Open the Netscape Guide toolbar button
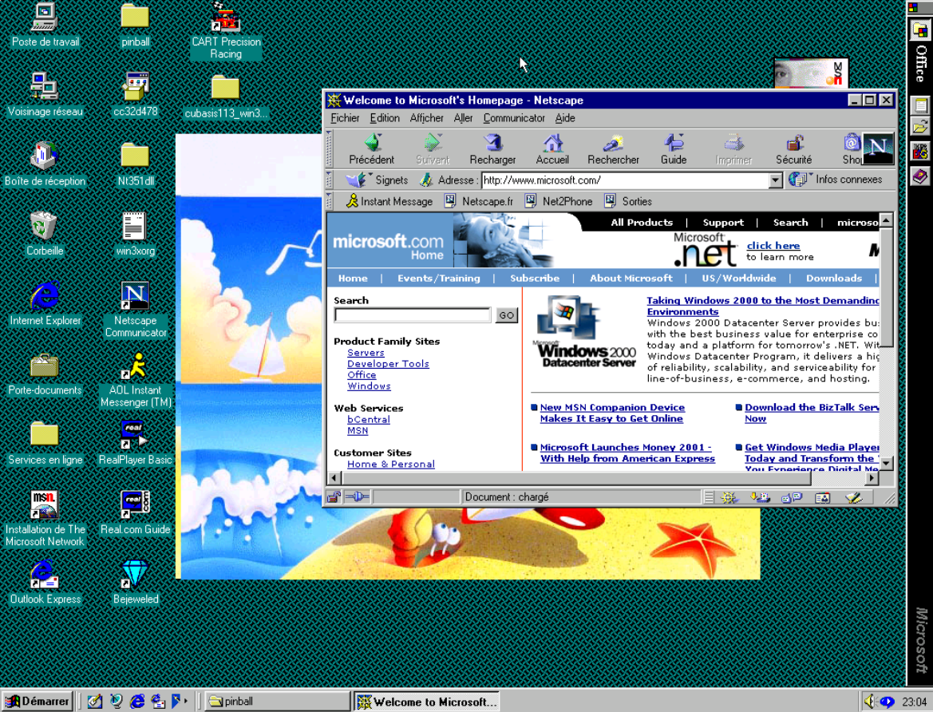The image size is (933, 712). point(674,148)
